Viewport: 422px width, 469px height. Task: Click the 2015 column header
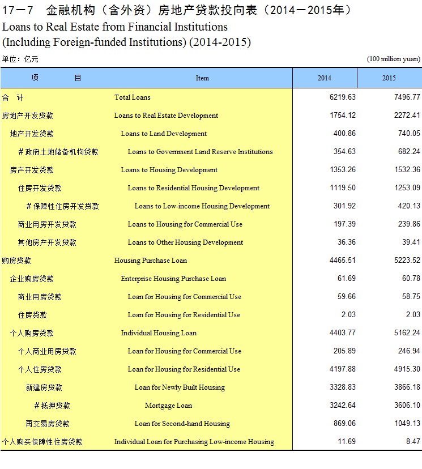tap(389, 78)
